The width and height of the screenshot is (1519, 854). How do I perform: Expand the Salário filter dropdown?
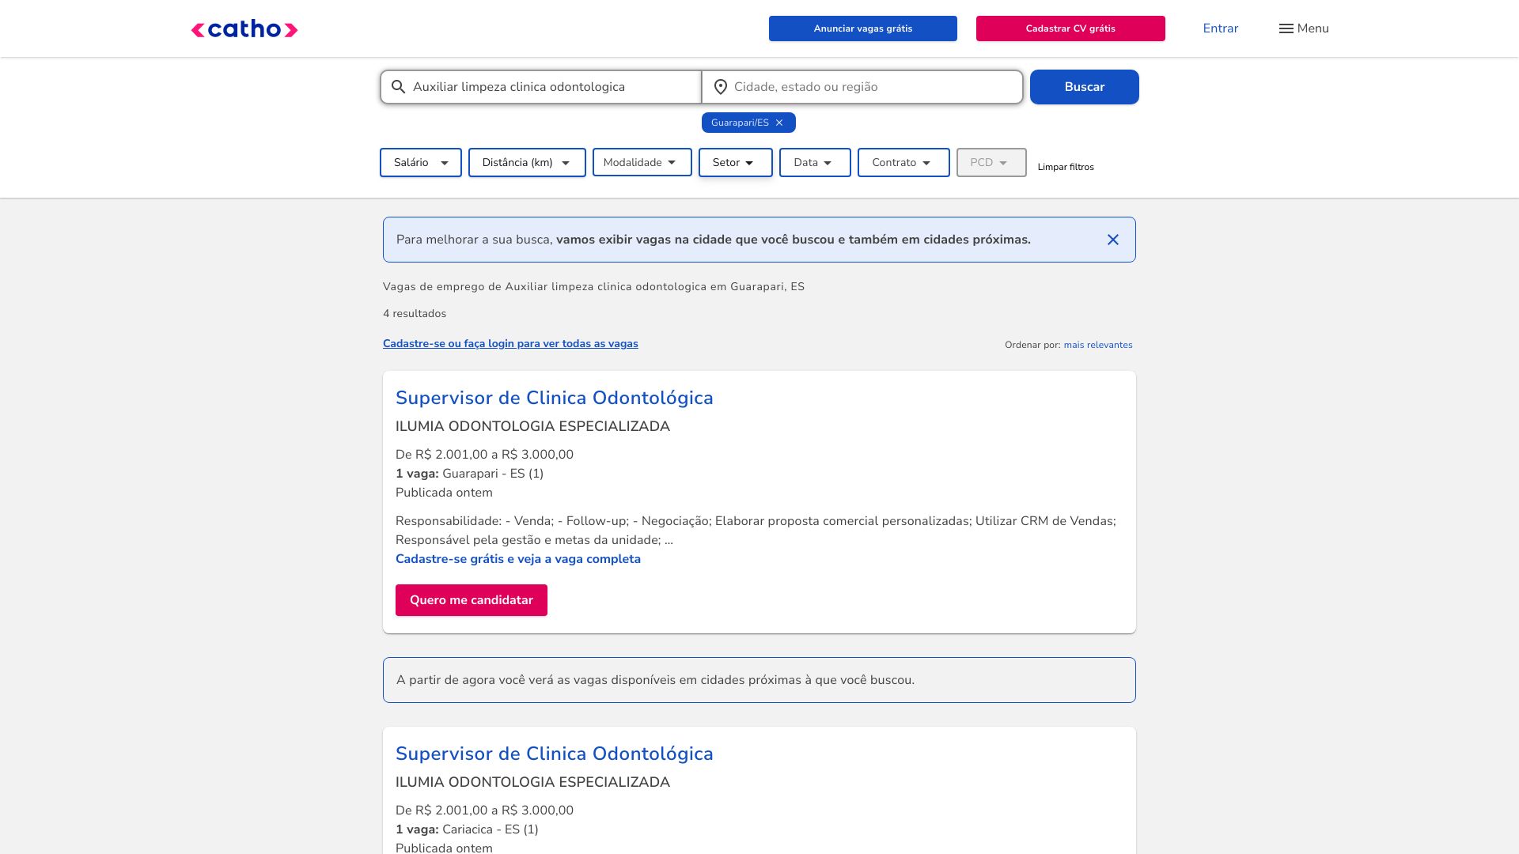[421, 163]
